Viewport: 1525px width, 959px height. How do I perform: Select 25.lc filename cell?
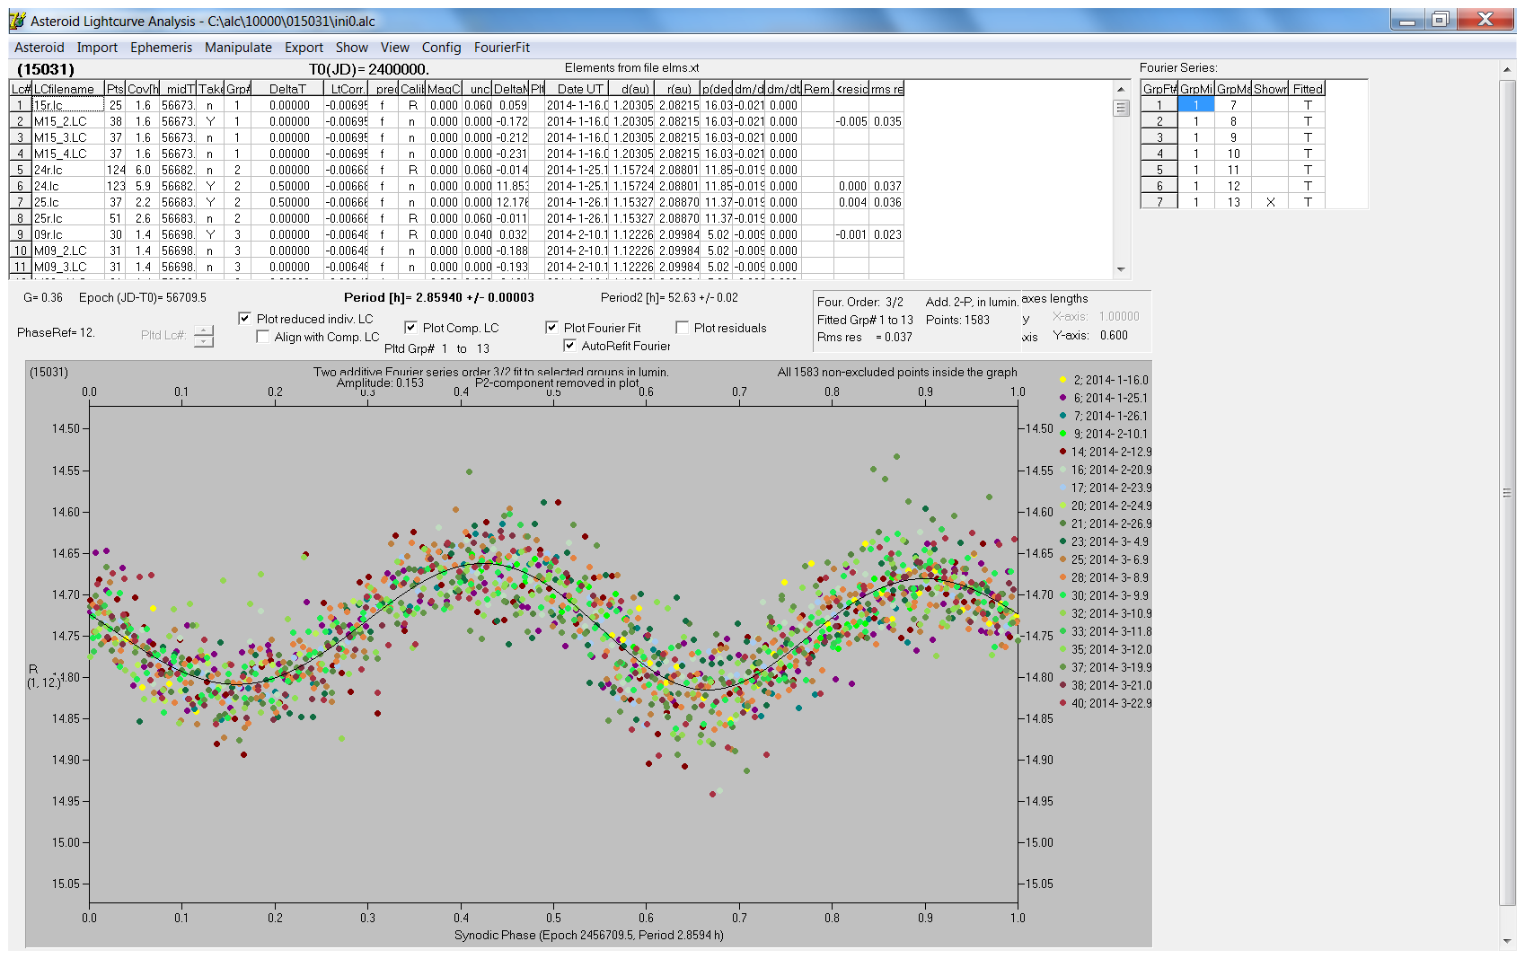68,202
